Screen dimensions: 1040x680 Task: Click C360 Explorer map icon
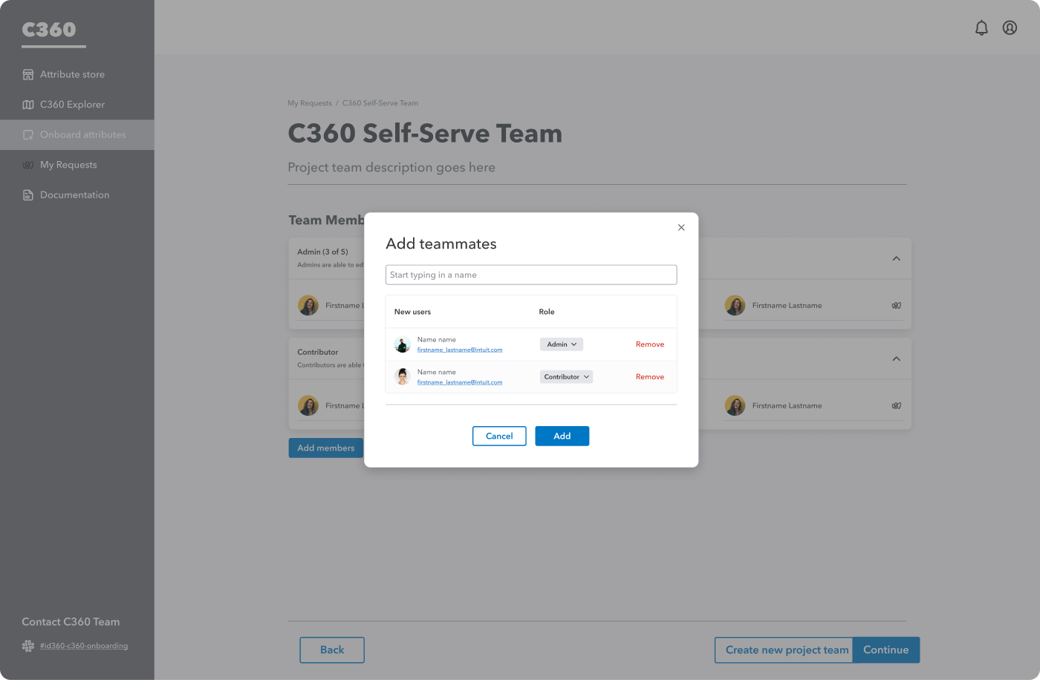coord(28,105)
